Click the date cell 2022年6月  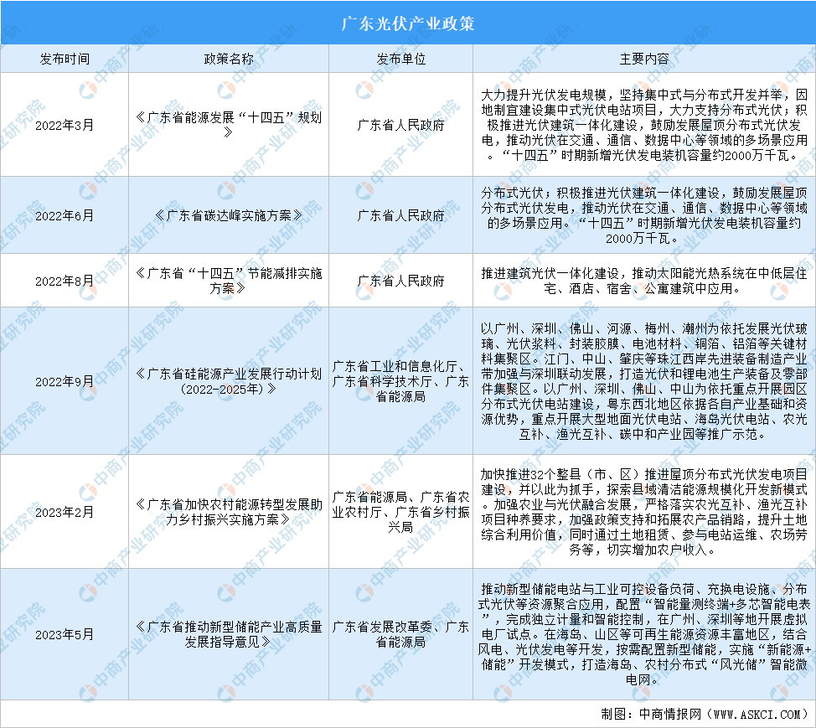tap(65, 215)
